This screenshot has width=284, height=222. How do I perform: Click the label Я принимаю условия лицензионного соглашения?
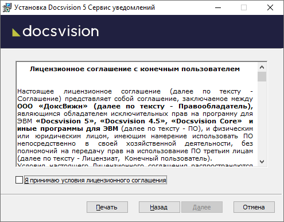tap(95, 180)
